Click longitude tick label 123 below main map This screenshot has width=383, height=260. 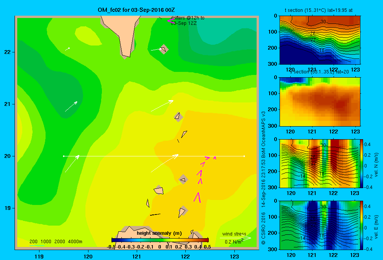coord(234,256)
